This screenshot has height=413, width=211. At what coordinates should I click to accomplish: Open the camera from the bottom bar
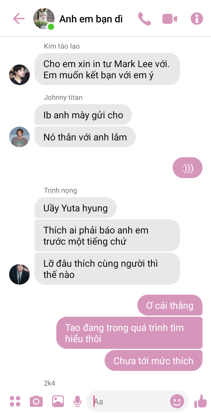pyautogui.click(x=36, y=402)
